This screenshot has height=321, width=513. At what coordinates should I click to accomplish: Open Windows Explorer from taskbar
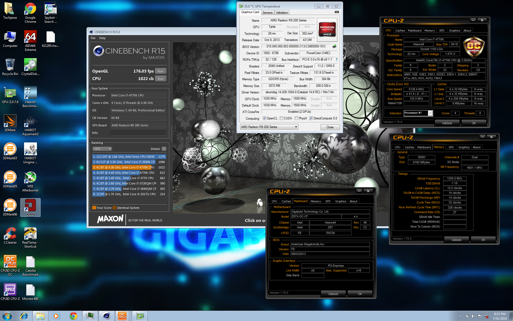40,316
